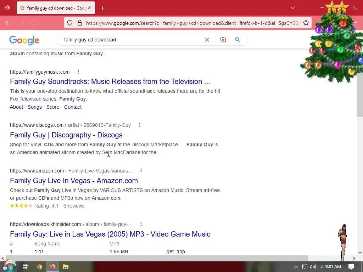Viewport: 363px width, 272px height.
Task: Click the Google logo
Action: [x=24, y=40]
